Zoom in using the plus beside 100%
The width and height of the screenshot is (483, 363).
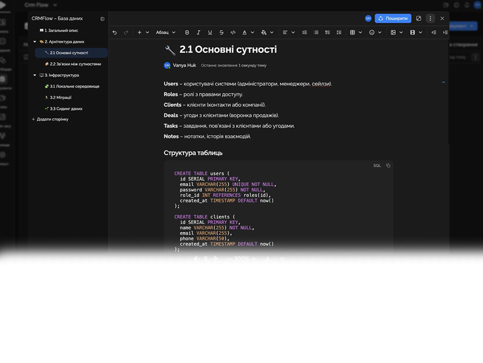point(254,259)
